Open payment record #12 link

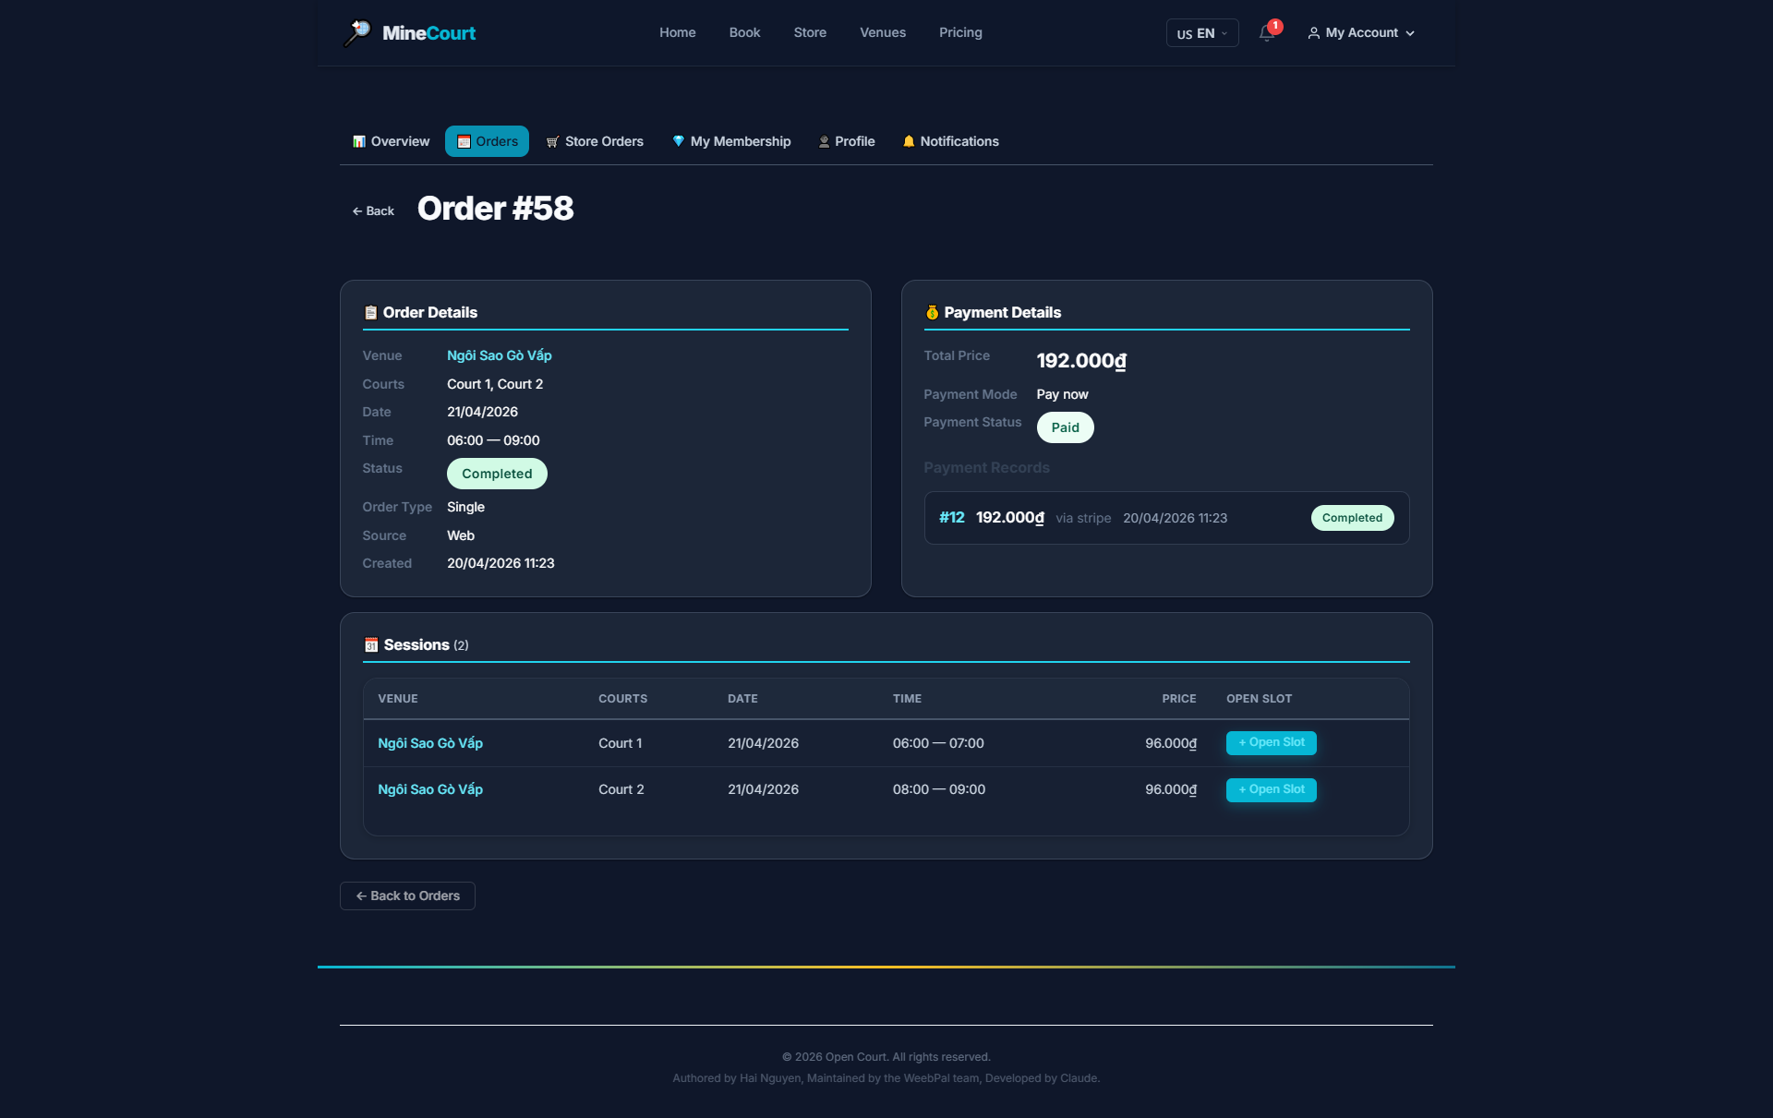click(x=951, y=517)
